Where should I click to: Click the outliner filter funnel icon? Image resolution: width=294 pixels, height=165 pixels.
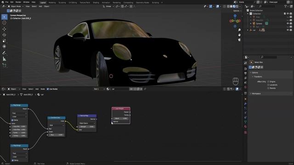pos(286,6)
